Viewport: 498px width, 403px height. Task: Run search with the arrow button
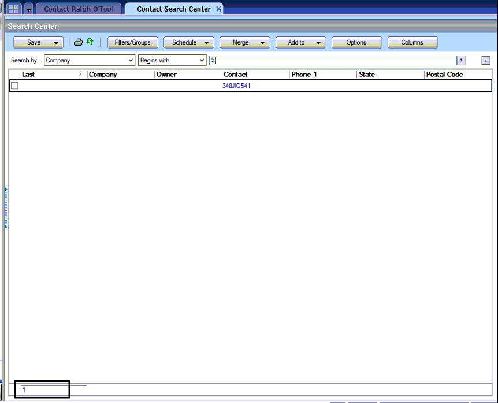tap(461, 60)
